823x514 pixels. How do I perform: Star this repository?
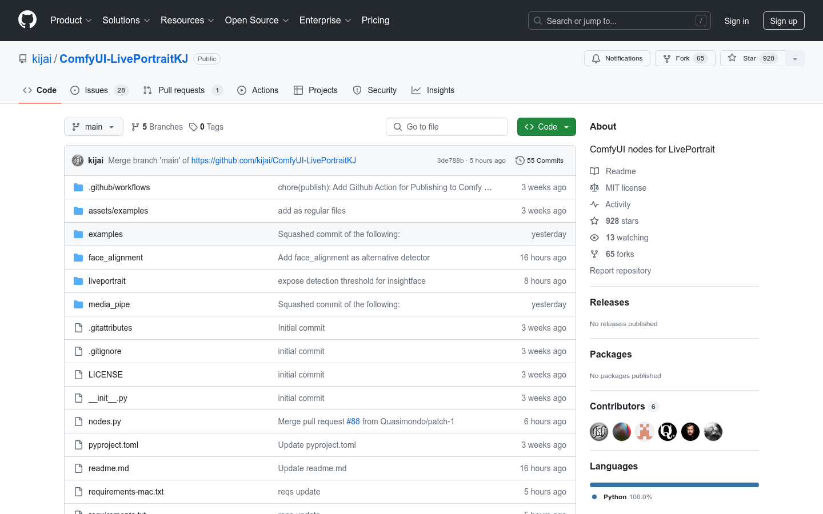point(753,58)
